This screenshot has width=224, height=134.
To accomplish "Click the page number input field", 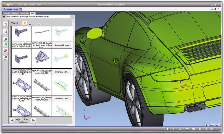I will point(24,119).
